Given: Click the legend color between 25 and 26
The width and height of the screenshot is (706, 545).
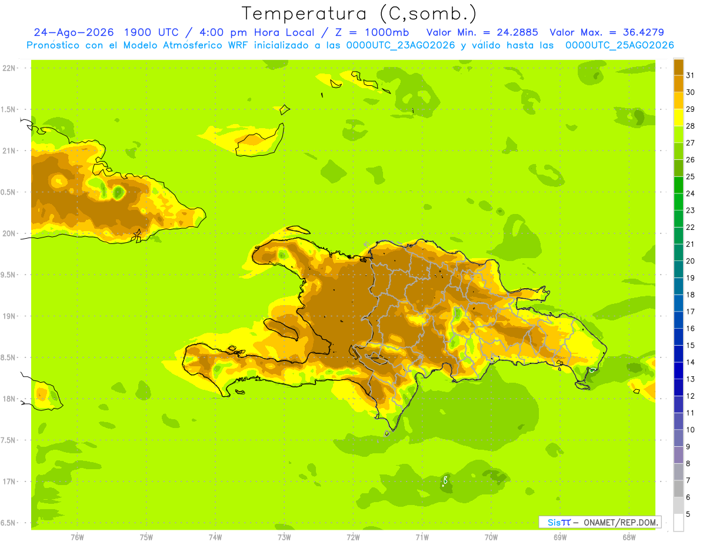Looking at the screenshot, I should pyautogui.click(x=678, y=168).
